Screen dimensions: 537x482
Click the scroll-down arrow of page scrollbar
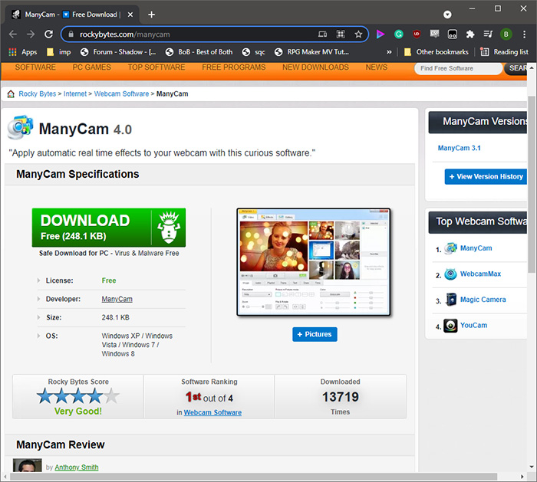tap(532, 467)
